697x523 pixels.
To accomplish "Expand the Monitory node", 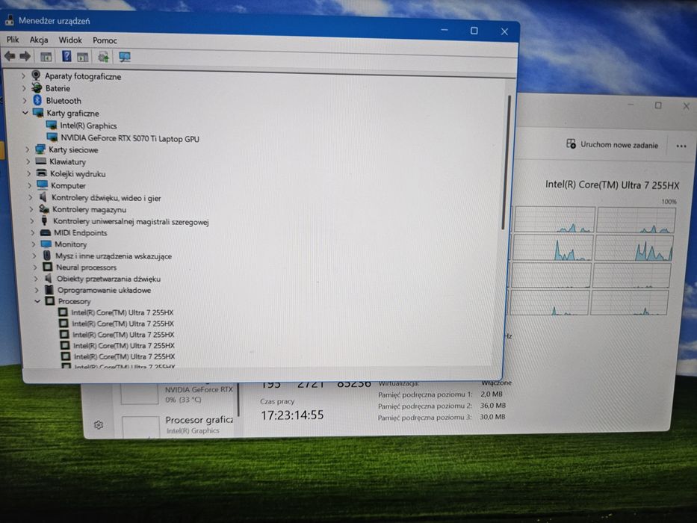I will point(34,244).
